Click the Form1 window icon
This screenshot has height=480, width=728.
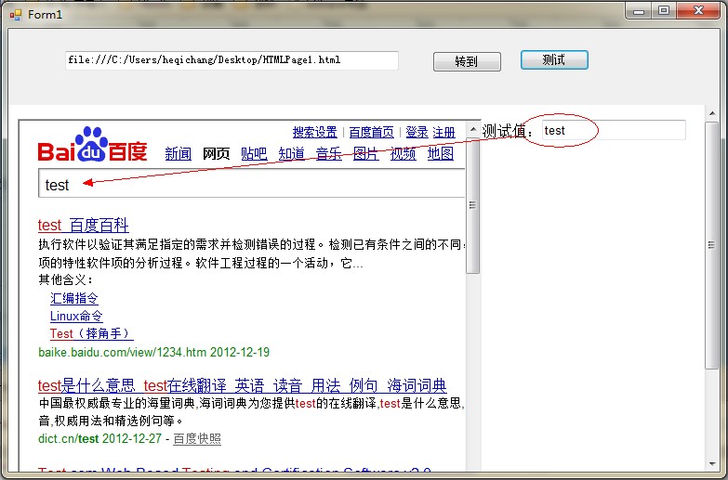click(16, 15)
